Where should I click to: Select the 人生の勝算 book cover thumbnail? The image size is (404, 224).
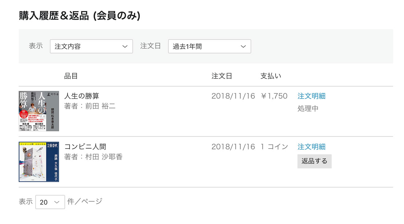39,111
